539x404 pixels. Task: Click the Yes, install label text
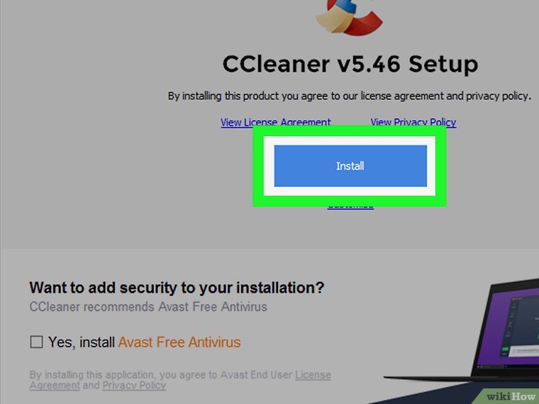point(81,342)
